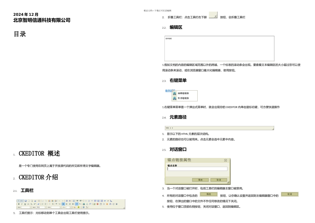Click the Insert Image icon in toolbar

[94, 204]
